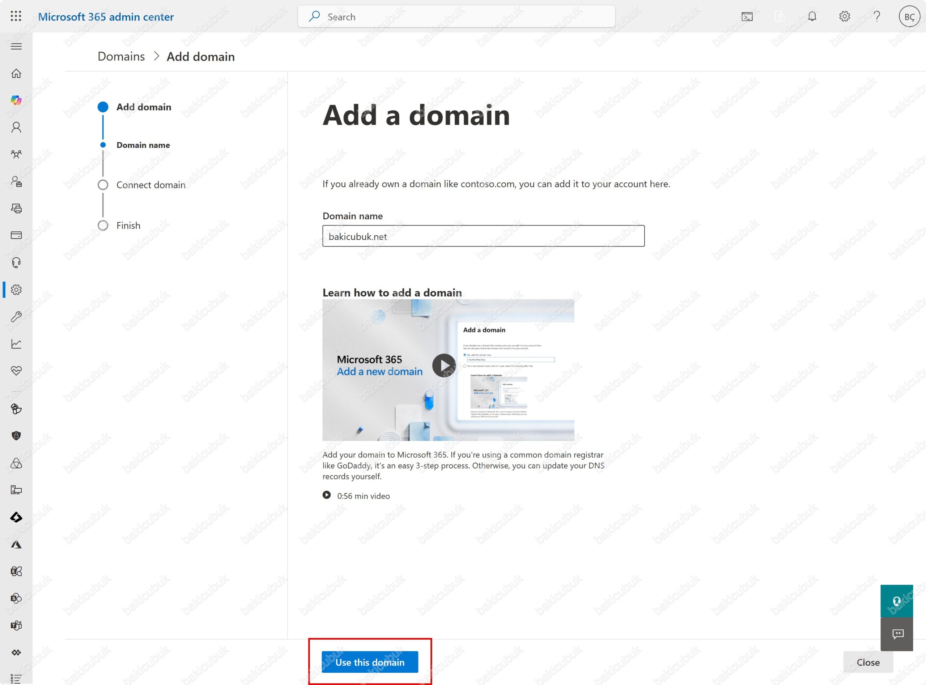
Task: Open the help question mark
Action: click(x=877, y=17)
